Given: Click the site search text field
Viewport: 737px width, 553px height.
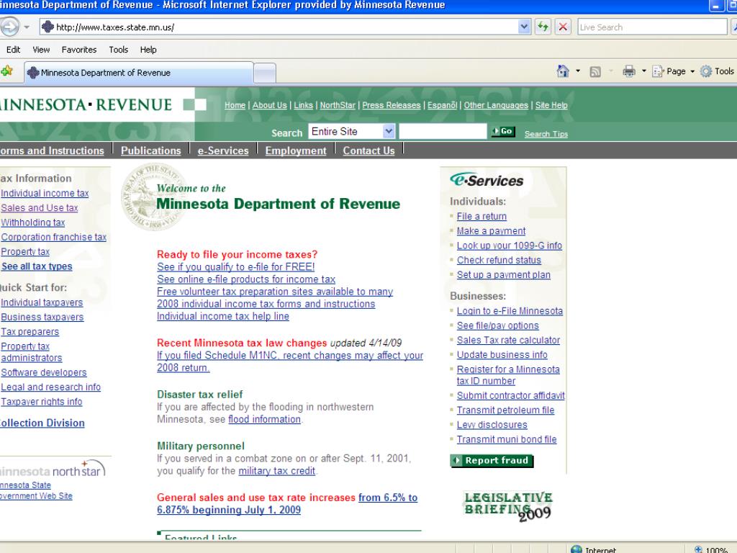Looking at the screenshot, I should [443, 131].
